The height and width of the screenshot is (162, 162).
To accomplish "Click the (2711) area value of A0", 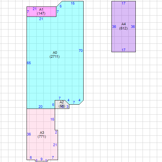I will tap(54, 56).
